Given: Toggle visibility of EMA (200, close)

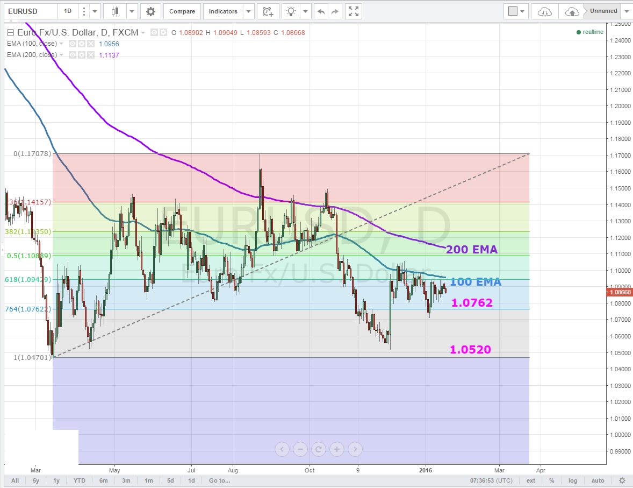Looking at the screenshot, I should pos(73,54).
